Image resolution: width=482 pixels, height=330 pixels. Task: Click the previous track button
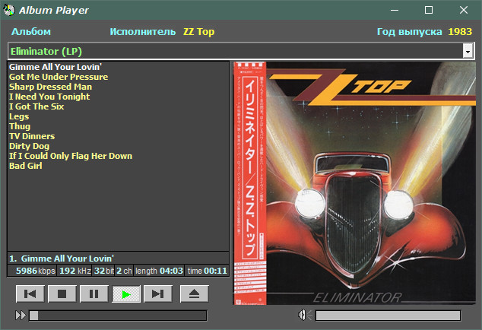pyautogui.click(x=30, y=294)
